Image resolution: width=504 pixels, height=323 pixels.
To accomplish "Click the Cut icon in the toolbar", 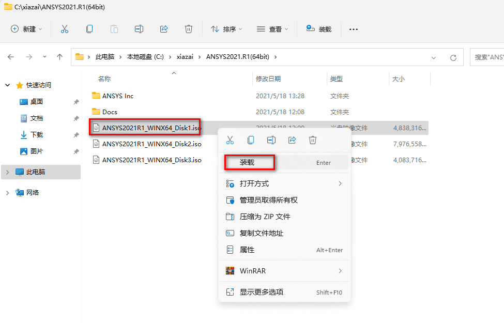I will click(x=65, y=29).
